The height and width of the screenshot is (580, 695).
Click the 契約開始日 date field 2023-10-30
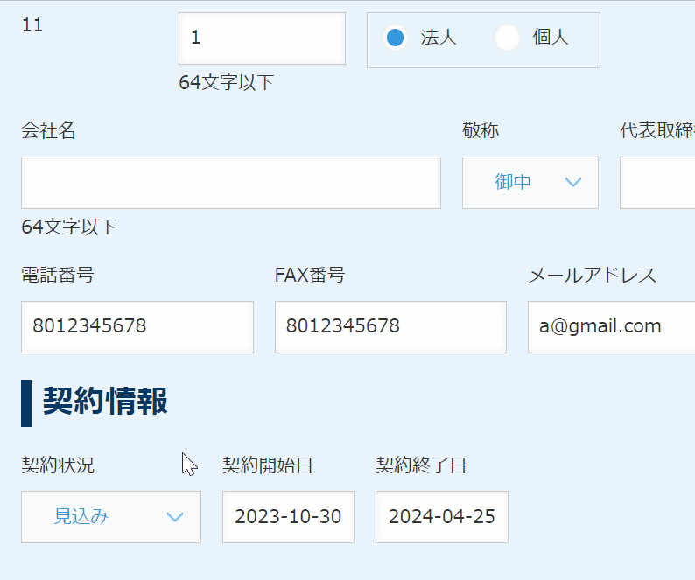coord(288,517)
